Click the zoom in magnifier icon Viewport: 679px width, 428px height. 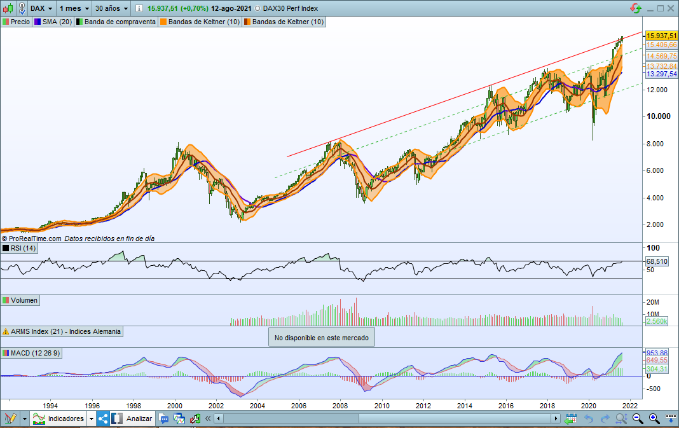click(654, 418)
